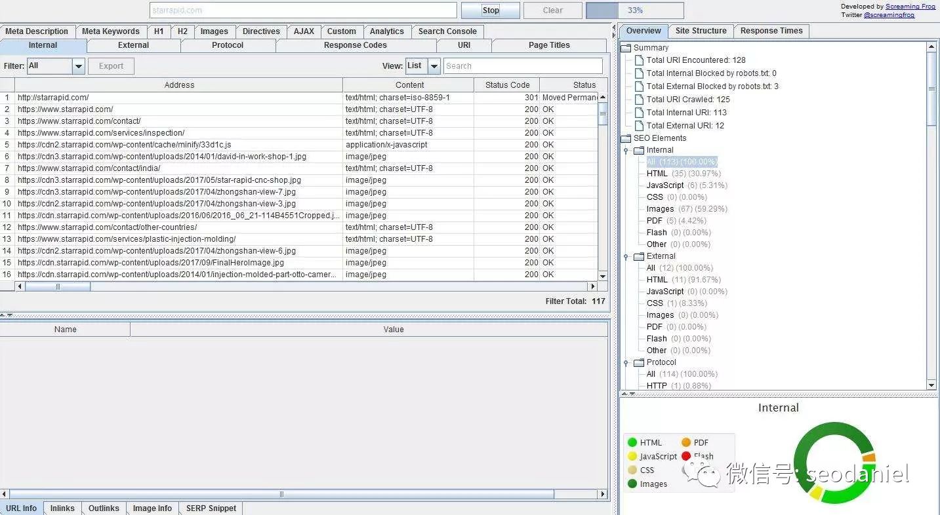Open the SERP Snippet bottom tab
The height and width of the screenshot is (515, 940).
(x=211, y=508)
